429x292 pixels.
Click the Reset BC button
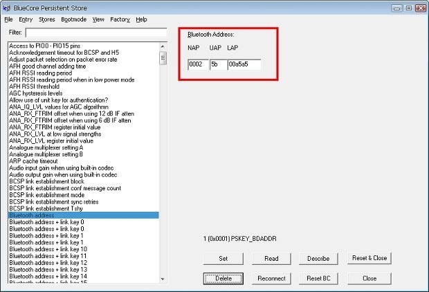pyautogui.click(x=318, y=279)
